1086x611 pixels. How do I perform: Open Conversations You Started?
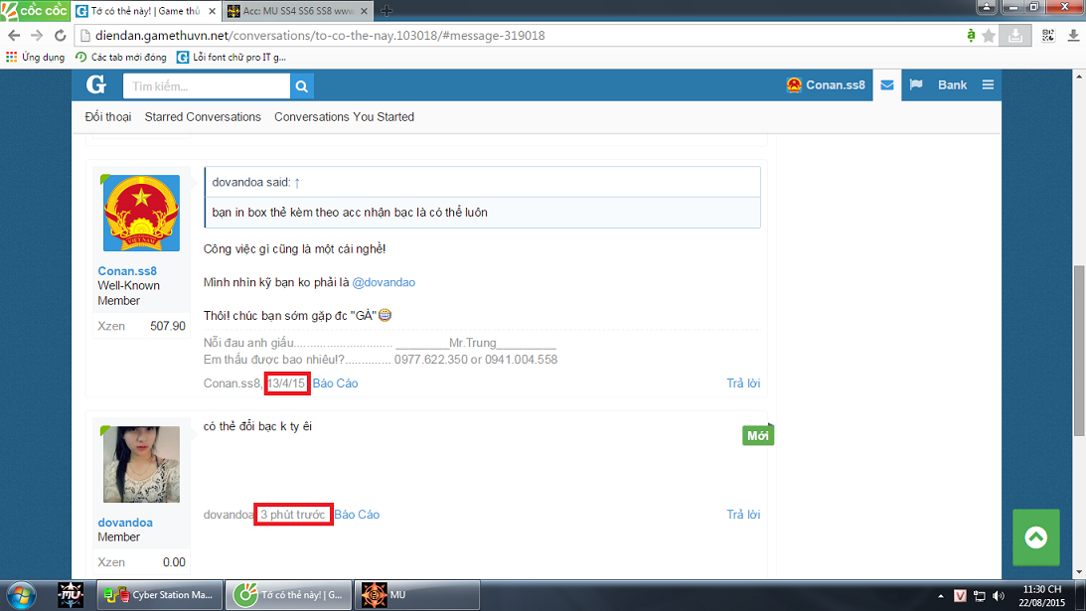click(344, 117)
